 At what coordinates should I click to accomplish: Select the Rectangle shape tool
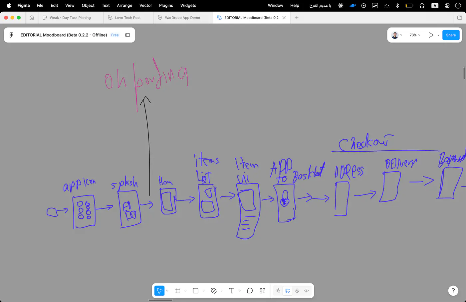[196, 291]
